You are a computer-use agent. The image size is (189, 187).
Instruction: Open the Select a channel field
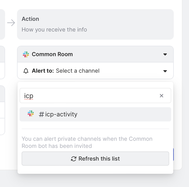click(78, 71)
